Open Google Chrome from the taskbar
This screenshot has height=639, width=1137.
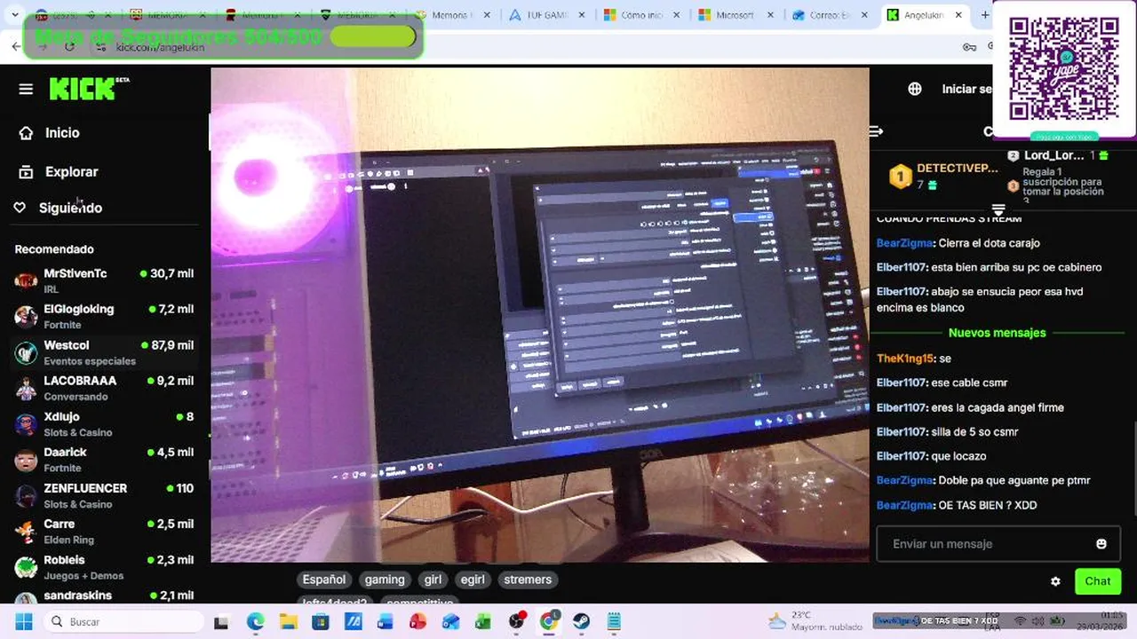(x=549, y=622)
